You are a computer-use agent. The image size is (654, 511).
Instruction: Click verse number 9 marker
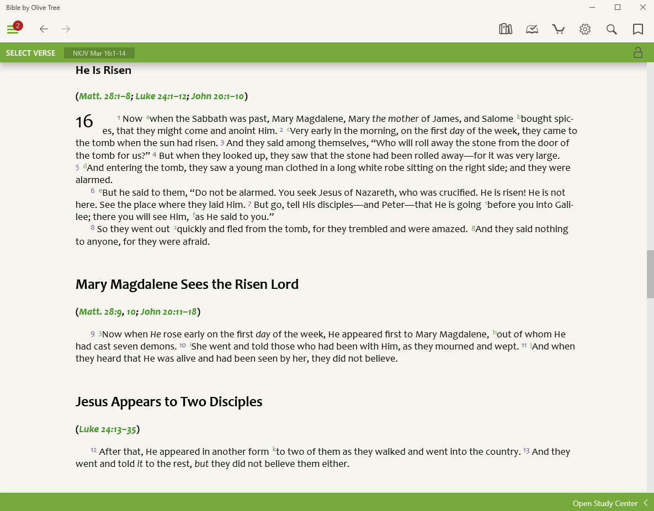(93, 334)
